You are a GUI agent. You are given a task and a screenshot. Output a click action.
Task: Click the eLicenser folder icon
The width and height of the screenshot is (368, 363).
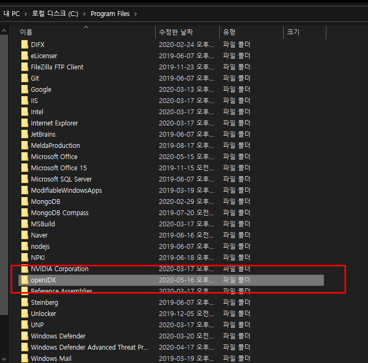pos(25,56)
